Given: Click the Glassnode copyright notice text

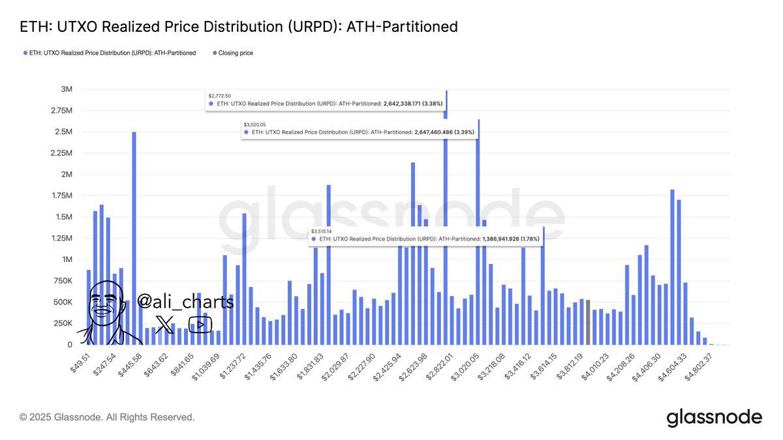Looking at the screenshot, I should tap(107, 417).
